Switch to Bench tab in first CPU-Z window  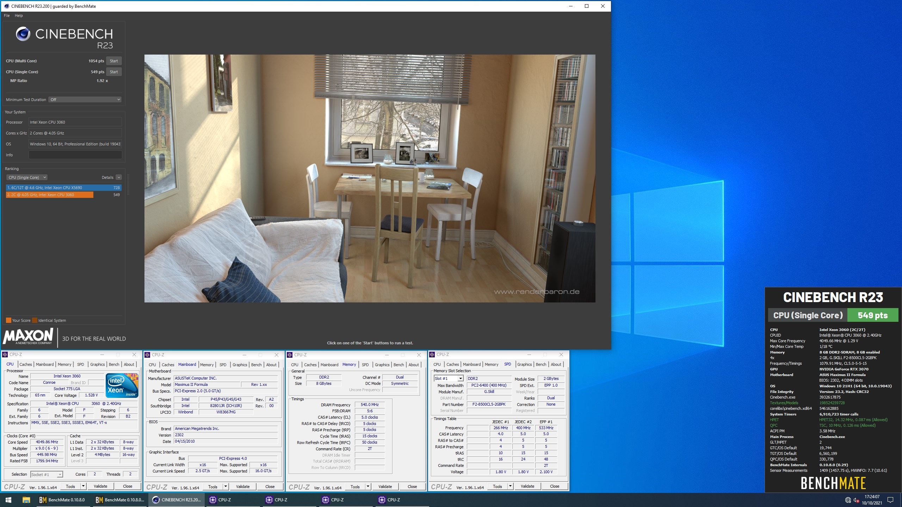tap(114, 364)
